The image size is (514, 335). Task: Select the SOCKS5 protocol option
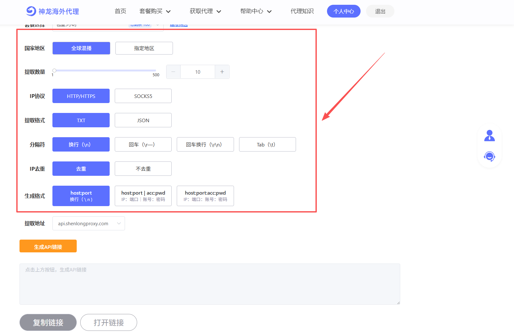(143, 96)
